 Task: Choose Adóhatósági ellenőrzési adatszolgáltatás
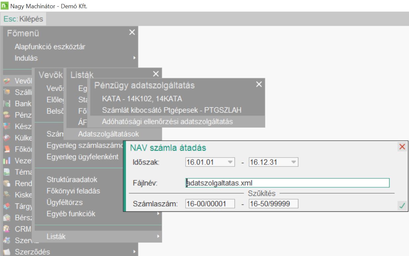pos(177,121)
